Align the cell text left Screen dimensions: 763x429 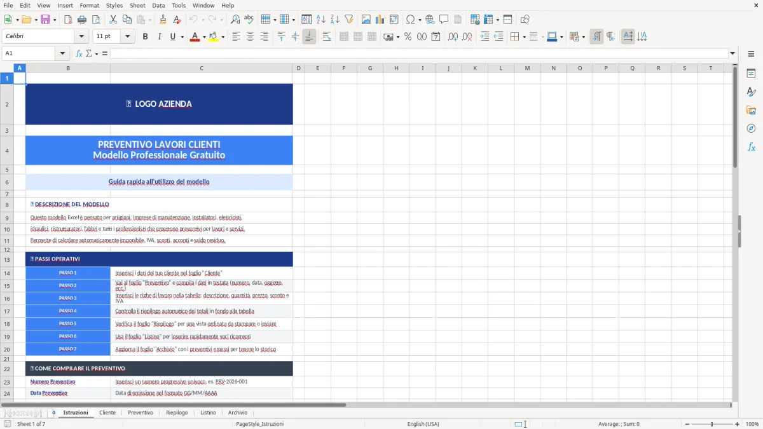[236, 37]
